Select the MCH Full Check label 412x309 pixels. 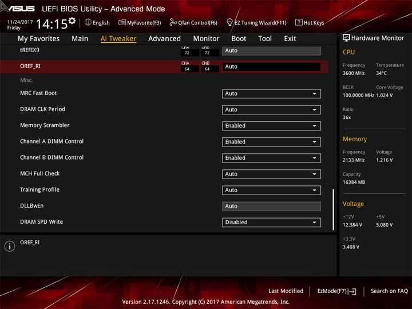coord(40,173)
